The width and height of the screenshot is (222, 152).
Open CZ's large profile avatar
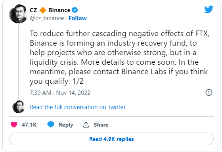(19, 14)
